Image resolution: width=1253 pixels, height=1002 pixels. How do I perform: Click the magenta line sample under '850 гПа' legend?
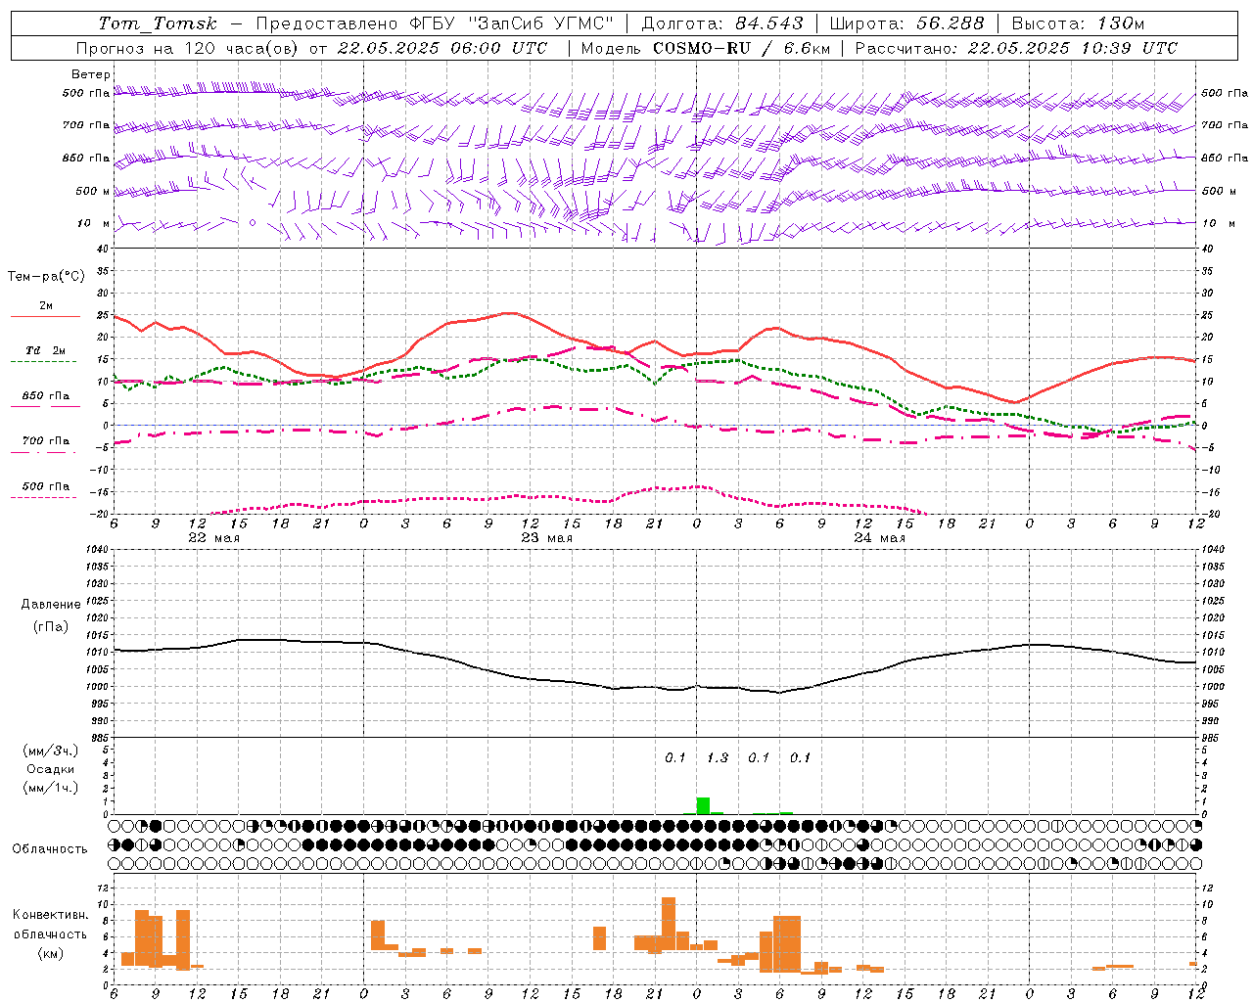(45, 406)
